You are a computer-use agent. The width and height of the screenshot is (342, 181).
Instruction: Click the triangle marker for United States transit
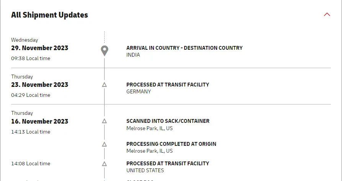(x=104, y=163)
